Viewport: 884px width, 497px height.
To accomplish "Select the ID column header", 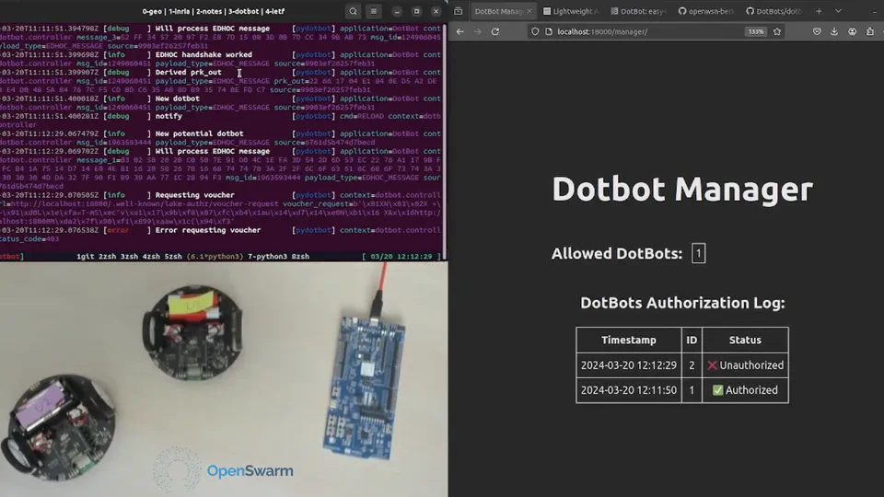I will 692,340.
